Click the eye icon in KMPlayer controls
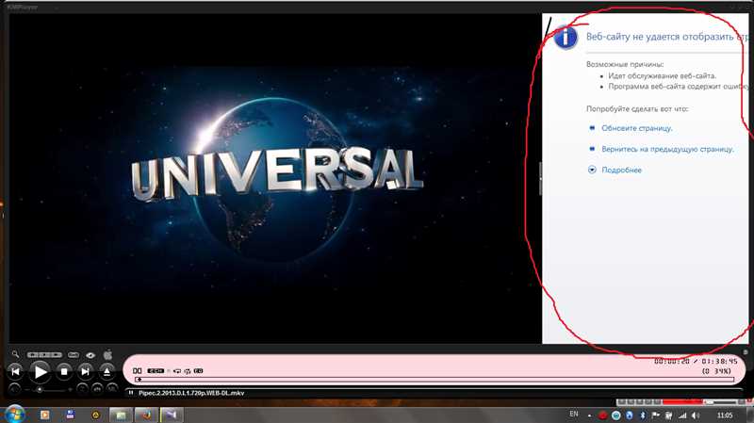 [x=90, y=355]
